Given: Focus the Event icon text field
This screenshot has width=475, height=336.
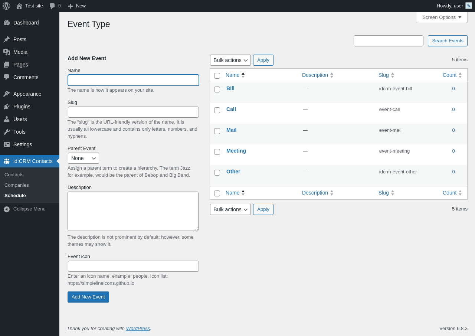Looking at the screenshot, I should click(133, 266).
